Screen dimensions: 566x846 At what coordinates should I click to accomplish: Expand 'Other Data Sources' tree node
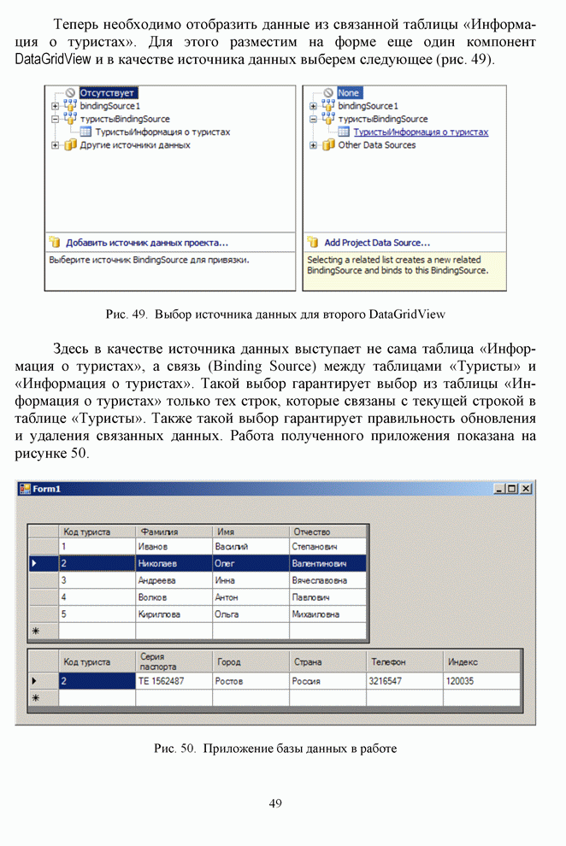(x=314, y=145)
